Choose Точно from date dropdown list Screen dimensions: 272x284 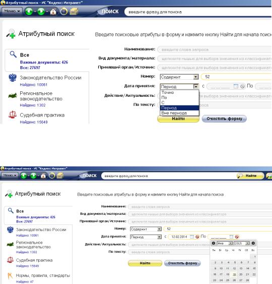[x=180, y=92]
